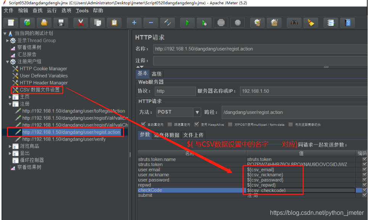Open Help with the question mark icon
The width and height of the screenshot is (368, 220).
[x=347, y=23]
